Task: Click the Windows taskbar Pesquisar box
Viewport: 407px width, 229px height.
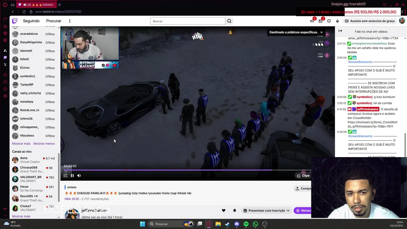Action: tap(171, 224)
